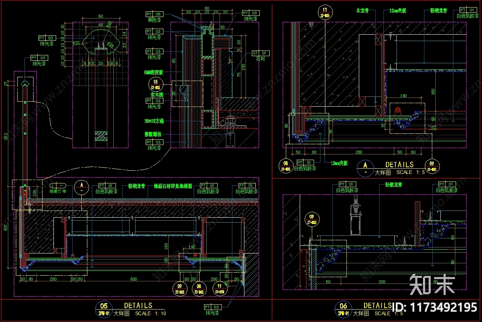
Task: Pick the 5MM密度板 annotation
Action: click(x=153, y=72)
